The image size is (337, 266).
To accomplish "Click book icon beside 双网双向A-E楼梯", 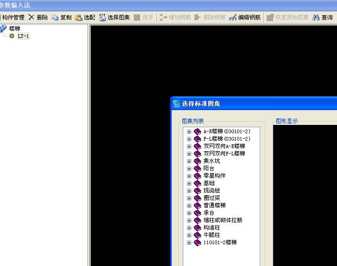I will [197, 146].
